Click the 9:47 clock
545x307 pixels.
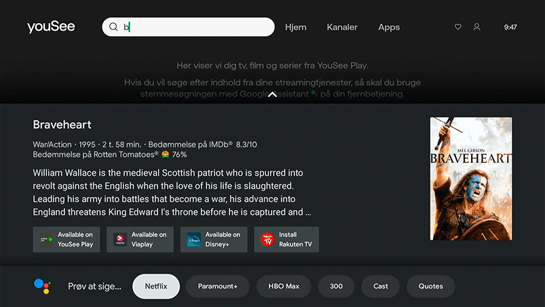(510, 27)
